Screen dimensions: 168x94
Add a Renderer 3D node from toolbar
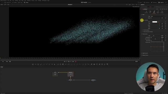point(107,64)
